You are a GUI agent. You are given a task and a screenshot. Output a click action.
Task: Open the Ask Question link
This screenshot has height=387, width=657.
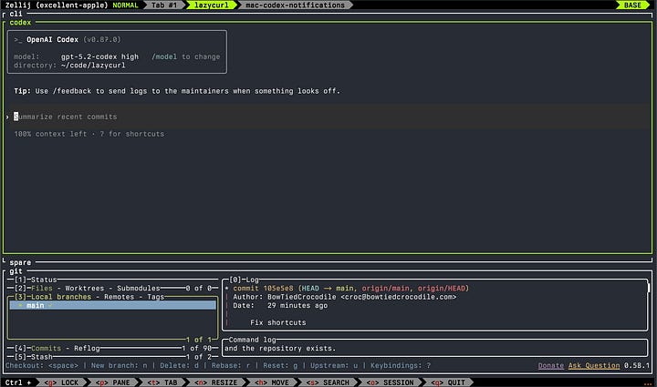tap(594, 366)
